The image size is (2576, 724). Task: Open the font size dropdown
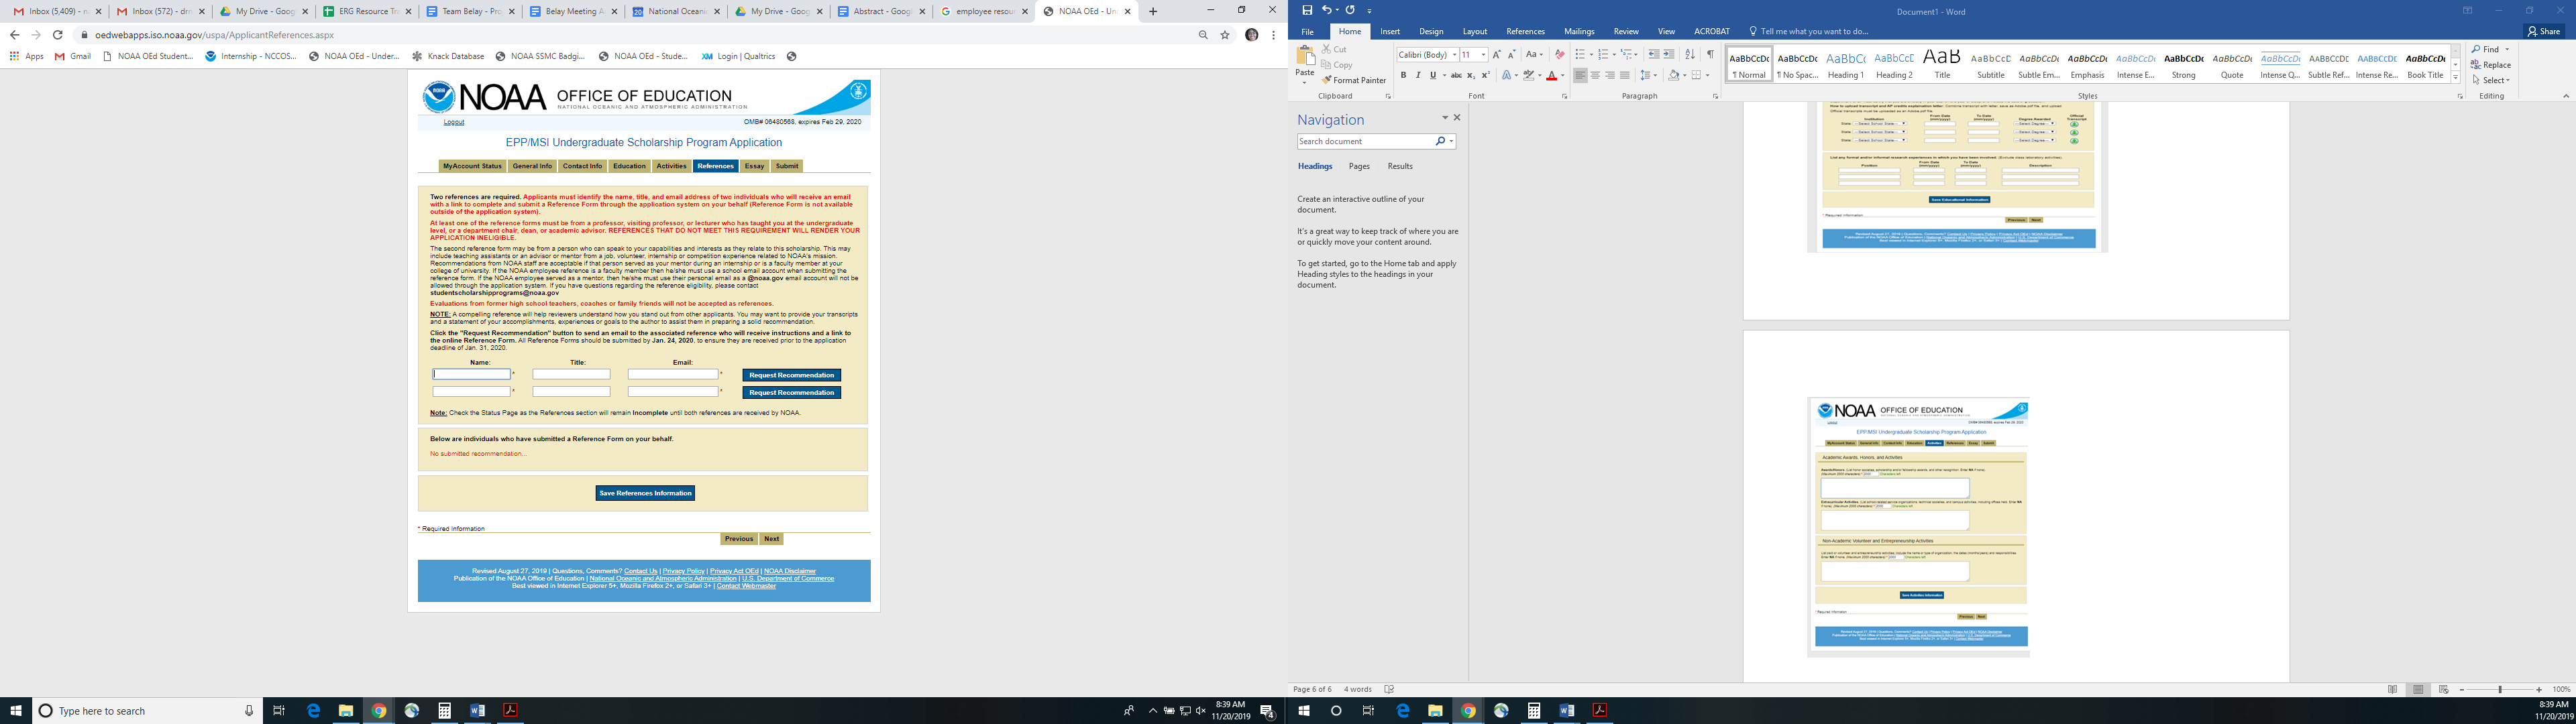(1483, 55)
